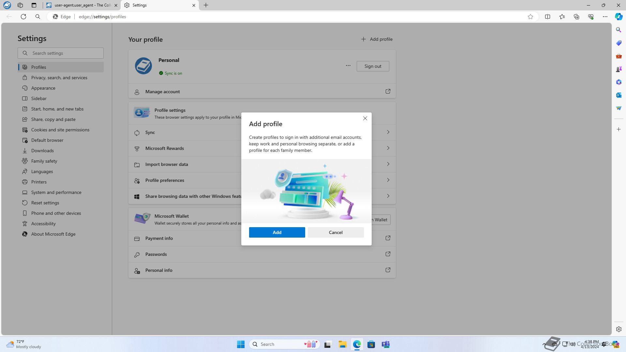The image size is (626, 352).
Task: Click the address bar URL edge://settings/profiles
Action: coord(102,17)
